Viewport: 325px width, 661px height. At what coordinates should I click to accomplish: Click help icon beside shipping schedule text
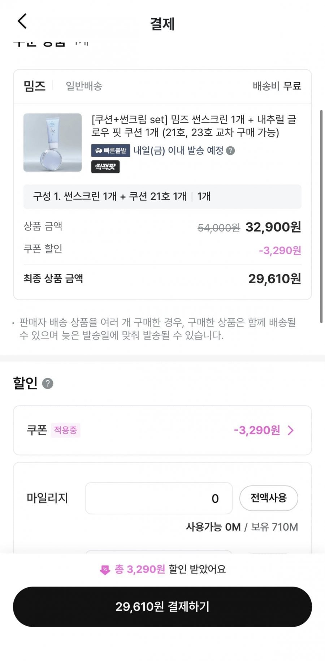pyautogui.click(x=230, y=151)
